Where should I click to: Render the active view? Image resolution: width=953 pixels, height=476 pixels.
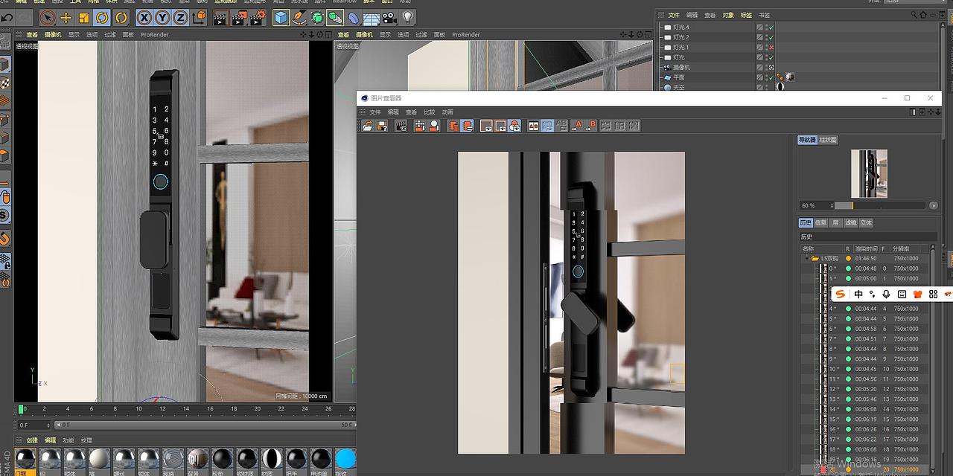pyautogui.click(x=221, y=17)
